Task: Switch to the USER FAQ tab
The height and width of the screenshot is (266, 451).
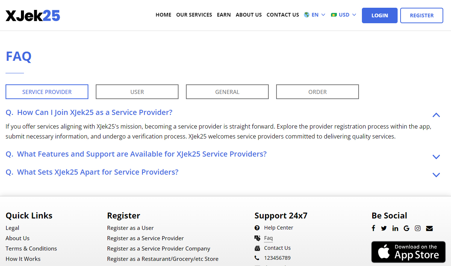Action: [x=137, y=91]
